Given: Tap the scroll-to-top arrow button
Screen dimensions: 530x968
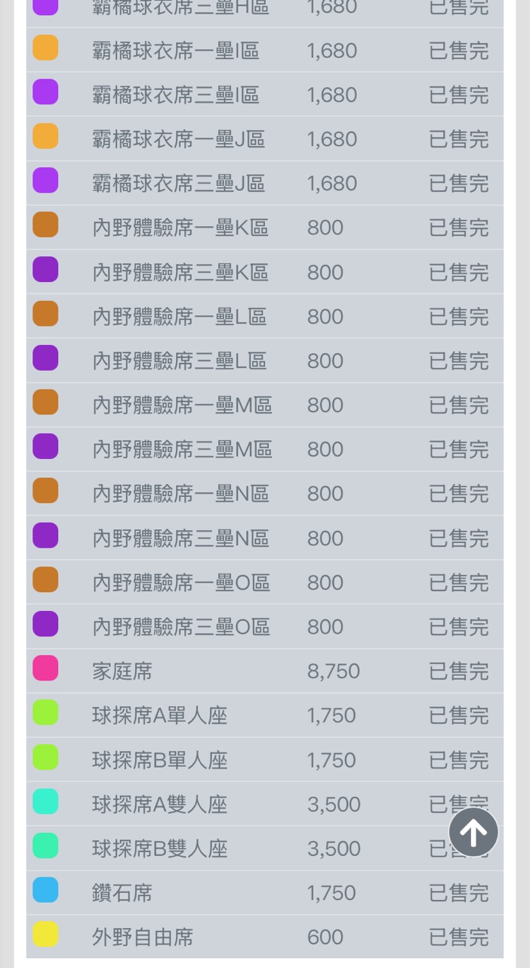Looking at the screenshot, I should point(473,833).
